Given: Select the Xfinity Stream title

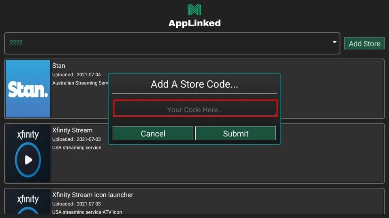Looking at the screenshot, I should [x=72, y=130].
